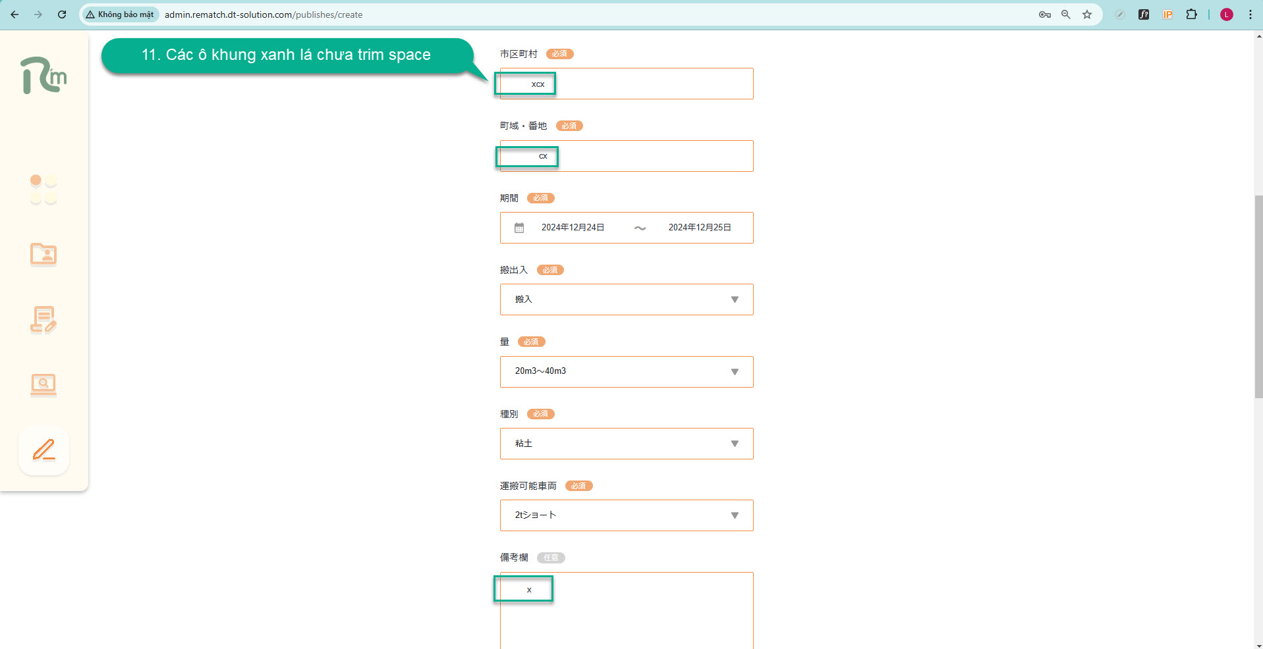Viewport: 1263px width, 649px height.
Task: Open the 運搬可能車両 dropdown showing 2tショート
Action: [x=626, y=515]
